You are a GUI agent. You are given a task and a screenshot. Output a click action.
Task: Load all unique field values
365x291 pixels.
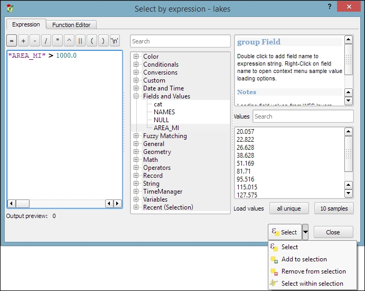click(289, 208)
